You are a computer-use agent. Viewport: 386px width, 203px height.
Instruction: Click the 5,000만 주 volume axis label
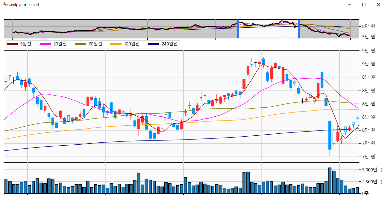pos(372,169)
